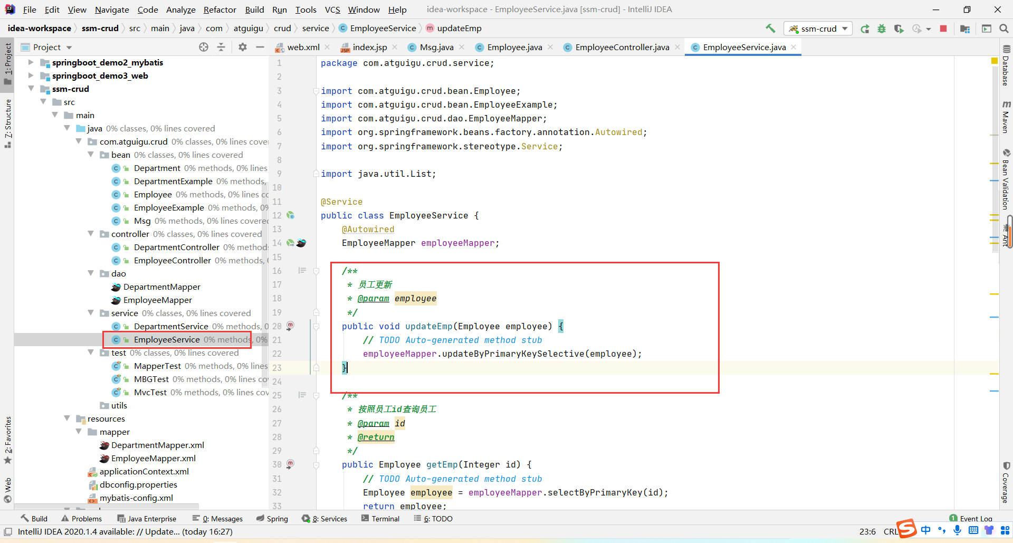Click the Debug bug icon in toolbar
The width and height of the screenshot is (1013, 543).
coord(882,28)
